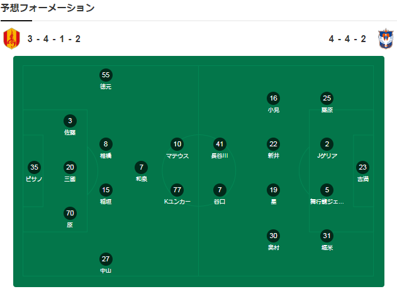The height and width of the screenshot is (289, 397).
Task: Select player number 55 marker
Action: point(106,75)
